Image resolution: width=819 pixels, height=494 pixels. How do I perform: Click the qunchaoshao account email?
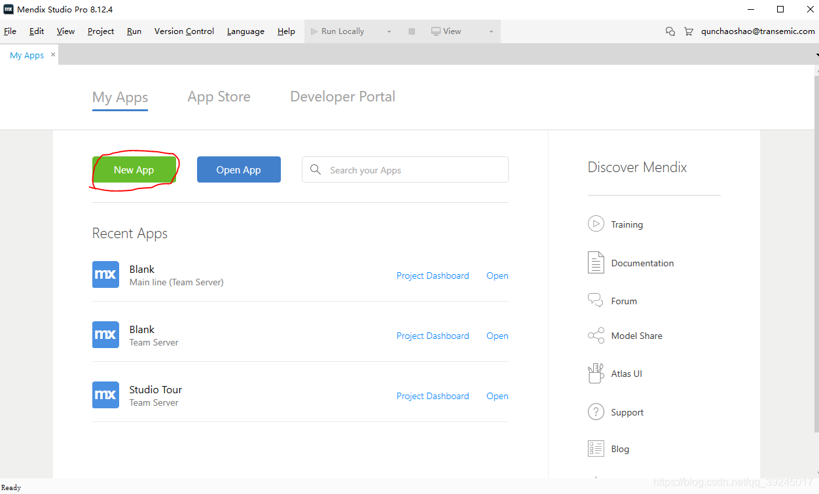coord(757,31)
